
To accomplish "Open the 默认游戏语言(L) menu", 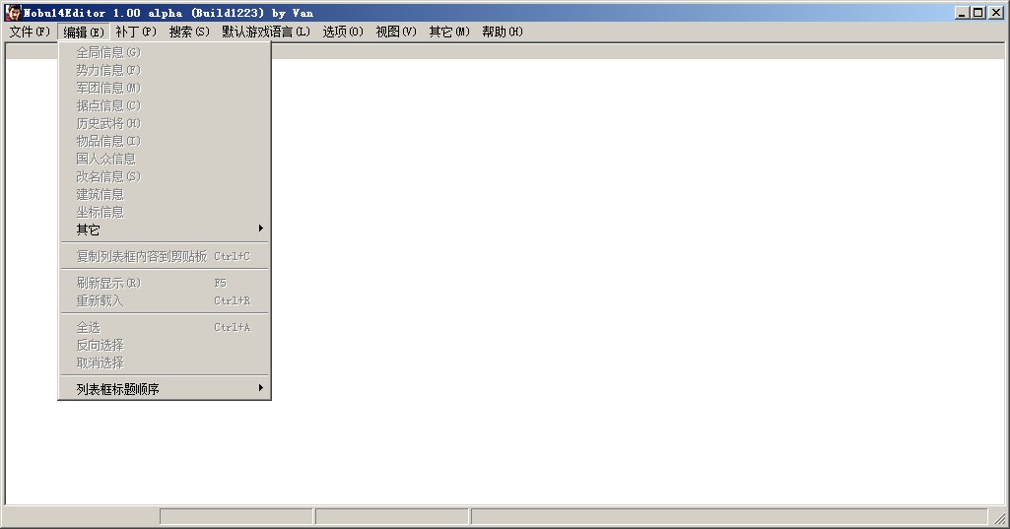I will 266,32.
